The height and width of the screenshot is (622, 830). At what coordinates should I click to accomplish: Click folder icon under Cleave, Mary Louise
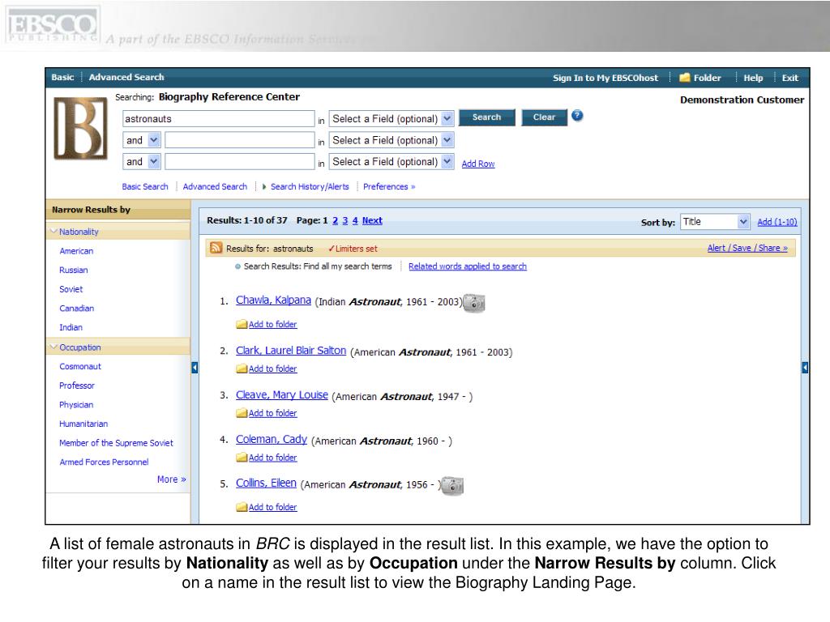(x=242, y=413)
